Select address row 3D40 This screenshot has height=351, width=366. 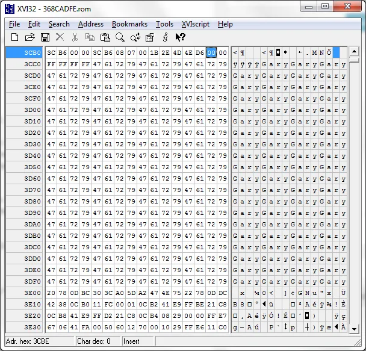(24, 155)
